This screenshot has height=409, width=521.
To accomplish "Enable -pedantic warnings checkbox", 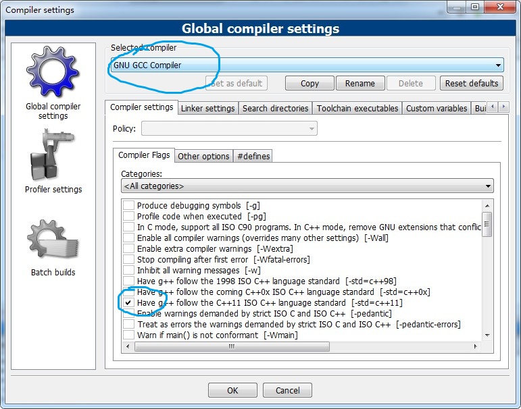I will click(x=128, y=313).
